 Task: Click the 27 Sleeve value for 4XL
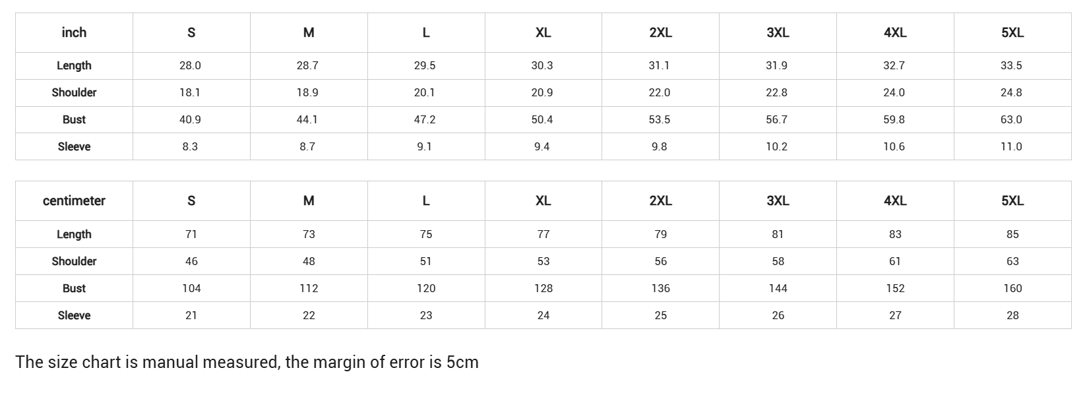(895, 315)
